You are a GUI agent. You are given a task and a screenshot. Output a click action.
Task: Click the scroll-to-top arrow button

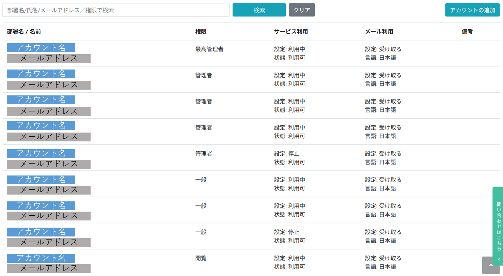pos(491,265)
